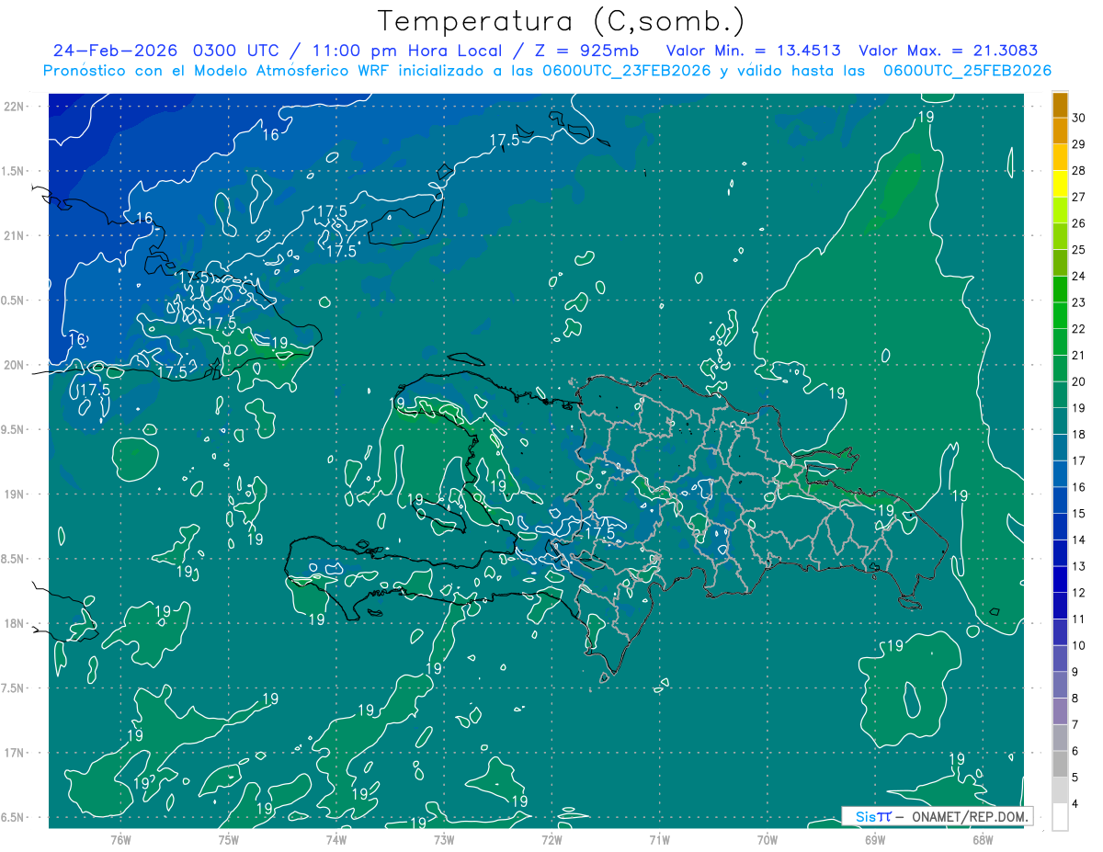Click the colorbar label '13'

pos(1079,566)
